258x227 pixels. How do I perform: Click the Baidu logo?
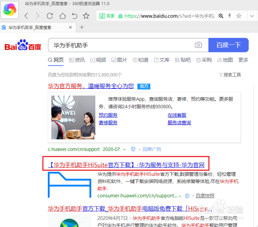coord(23,45)
